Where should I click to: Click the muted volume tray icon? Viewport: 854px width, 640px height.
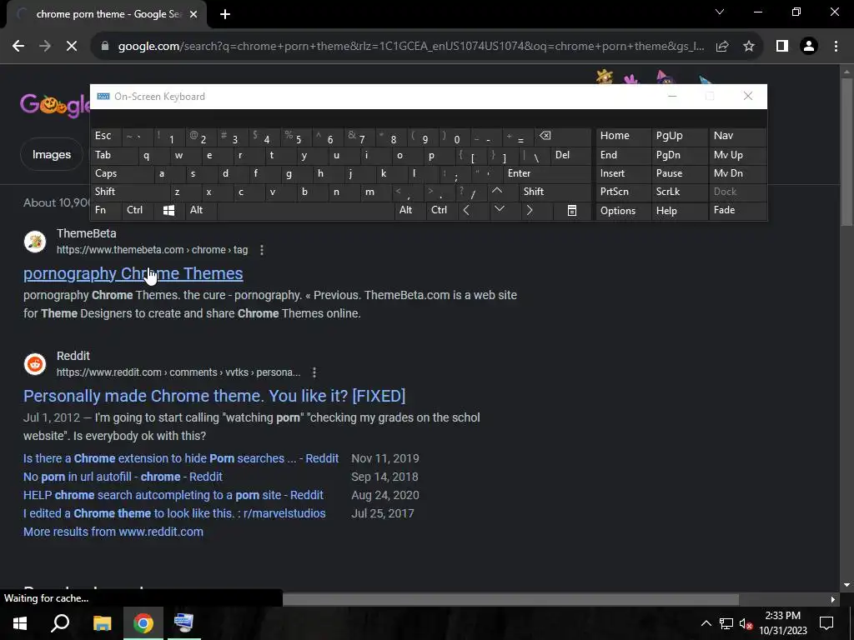pos(746,623)
